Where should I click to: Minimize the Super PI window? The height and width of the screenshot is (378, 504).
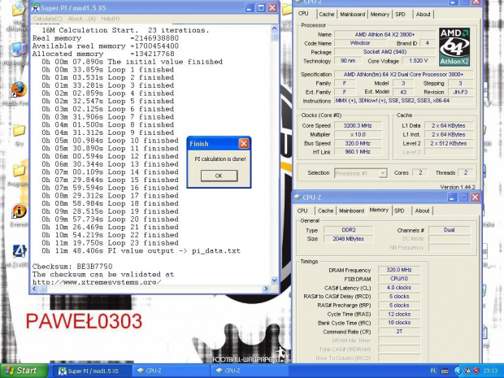pos(250,7)
